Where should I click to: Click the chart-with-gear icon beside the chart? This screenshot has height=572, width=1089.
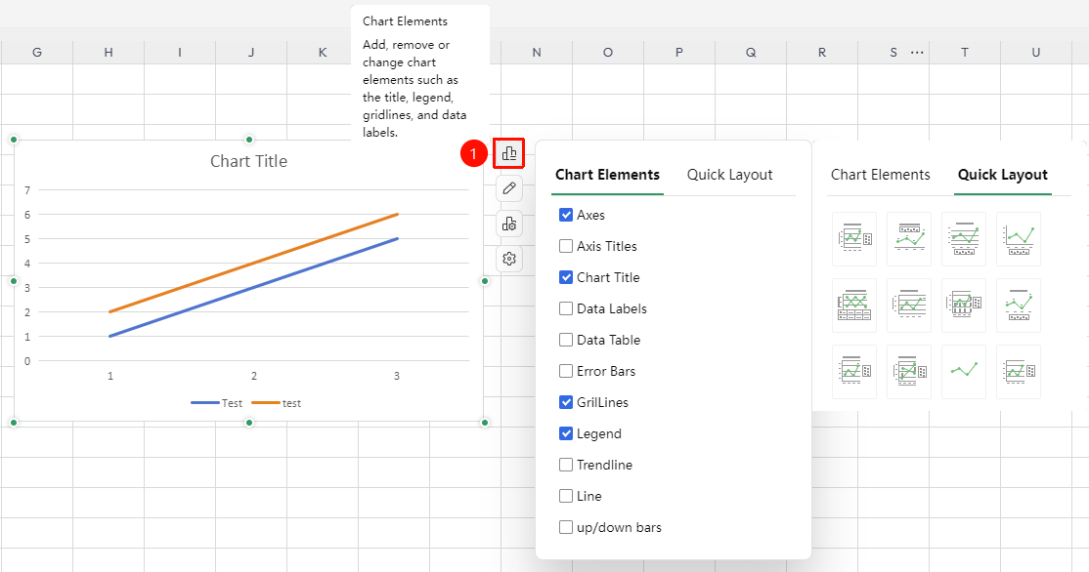click(509, 224)
